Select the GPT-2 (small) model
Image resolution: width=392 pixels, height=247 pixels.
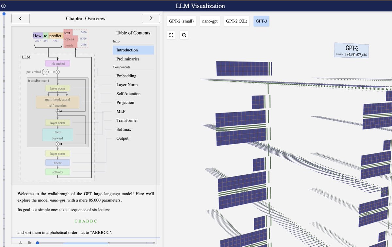tap(181, 22)
